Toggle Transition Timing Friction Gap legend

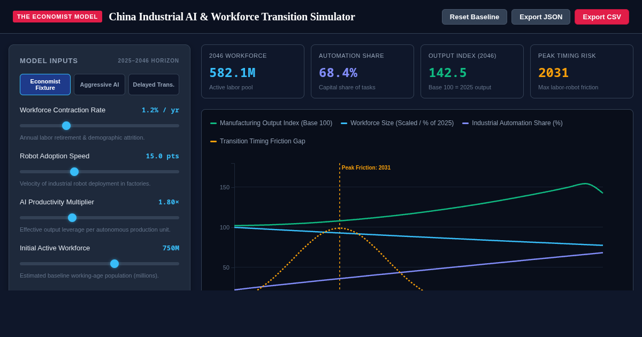point(258,141)
